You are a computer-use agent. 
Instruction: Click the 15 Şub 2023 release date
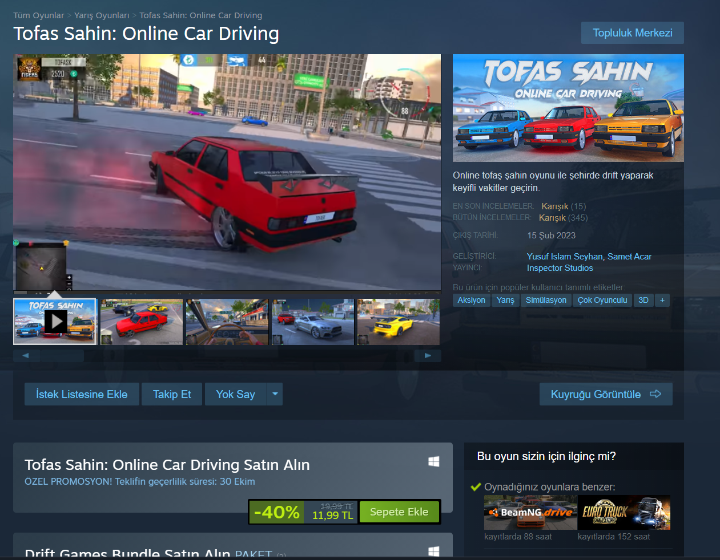(x=551, y=236)
